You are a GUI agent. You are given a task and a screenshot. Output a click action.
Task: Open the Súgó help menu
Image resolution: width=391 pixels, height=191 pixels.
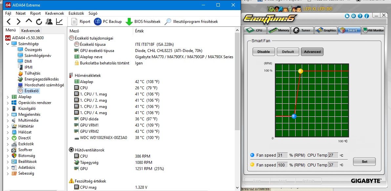pyautogui.click(x=93, y=13)
